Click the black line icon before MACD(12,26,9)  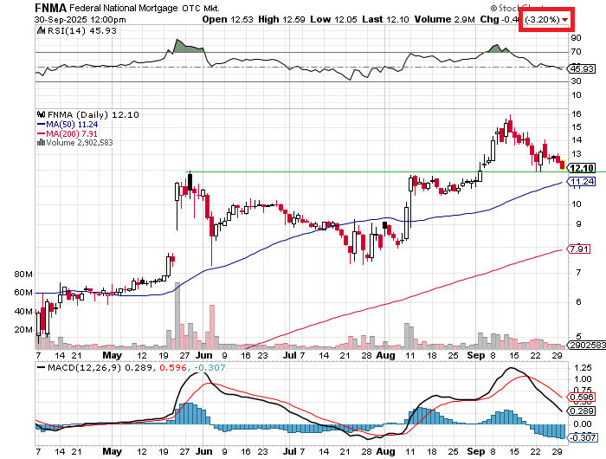pos(41,367)
